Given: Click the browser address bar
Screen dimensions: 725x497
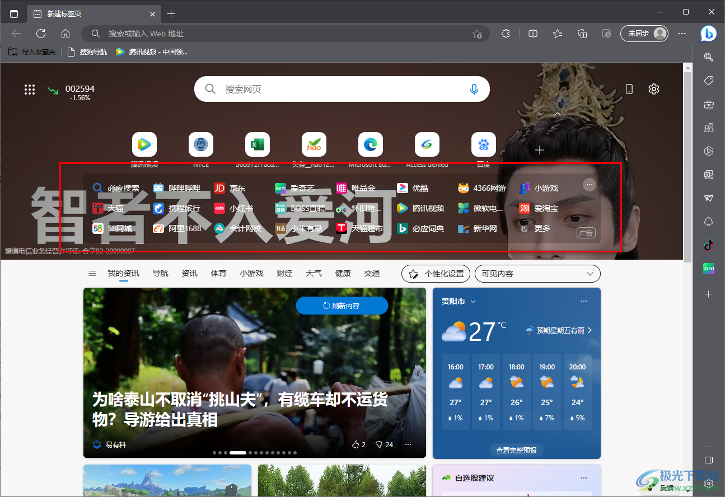Looking at the screenshot, I should (286, 34).
